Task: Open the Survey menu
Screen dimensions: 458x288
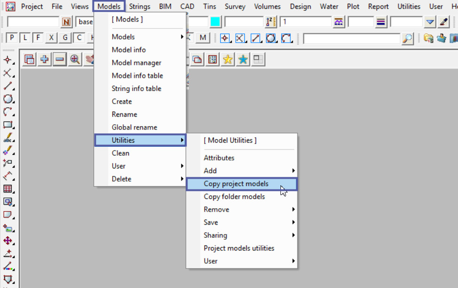Action: coord(235,7)
